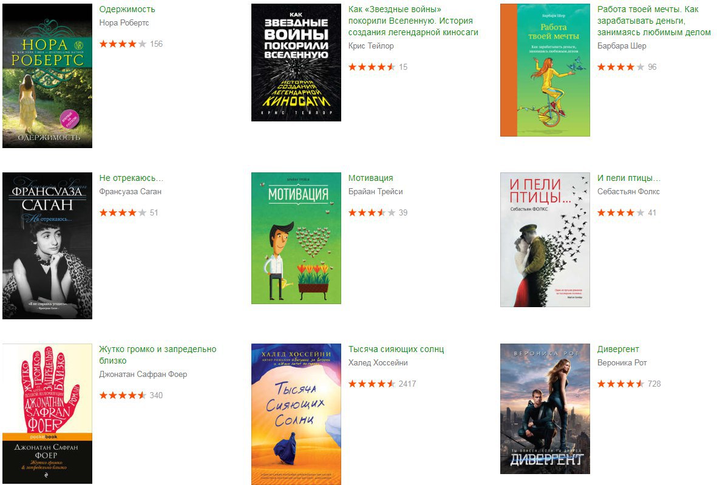Click star rating with 96 votes
Image resolution: width=717 pixels, height=485 pixels.
coord(621,67)
